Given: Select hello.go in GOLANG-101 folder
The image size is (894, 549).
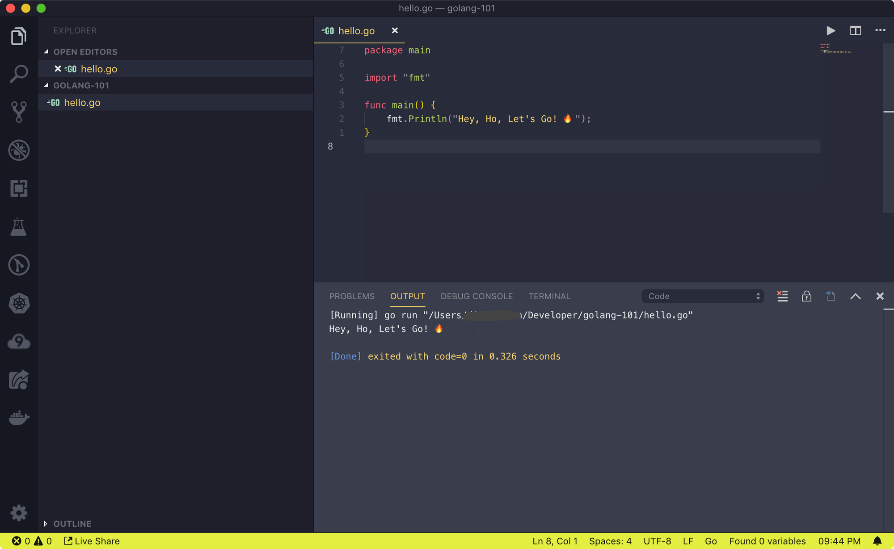Looking at the screenshot, I should (x=175, y=102).
